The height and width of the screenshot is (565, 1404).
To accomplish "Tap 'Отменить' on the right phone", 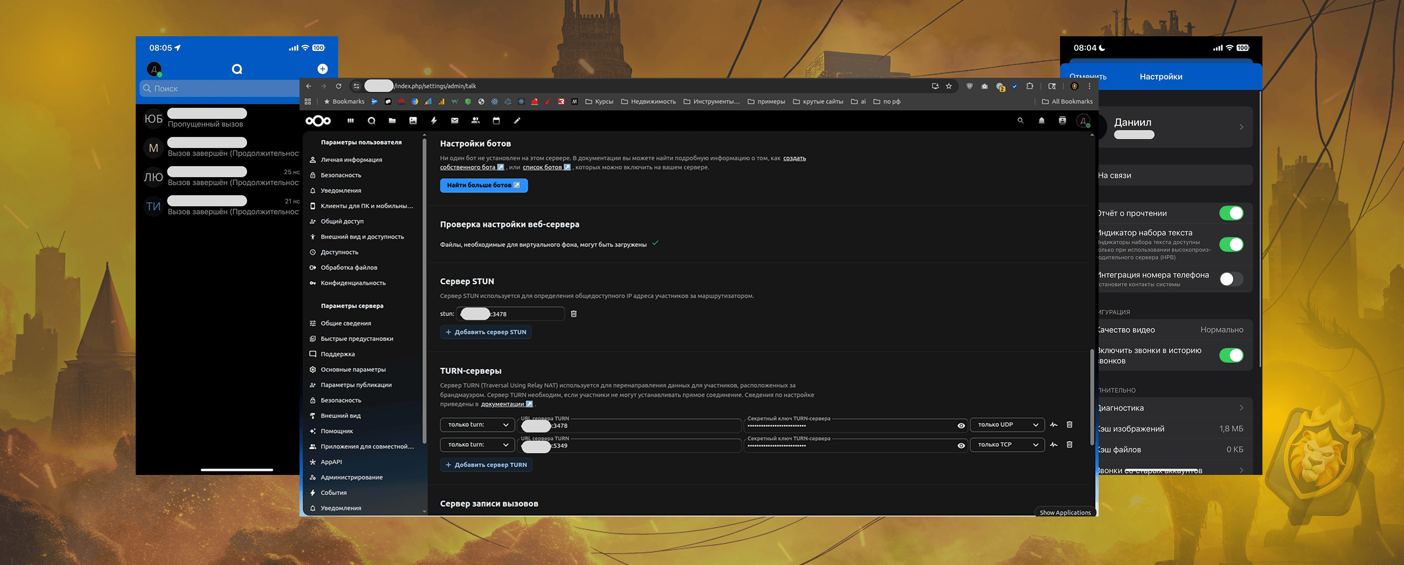I will [1088, 77].
